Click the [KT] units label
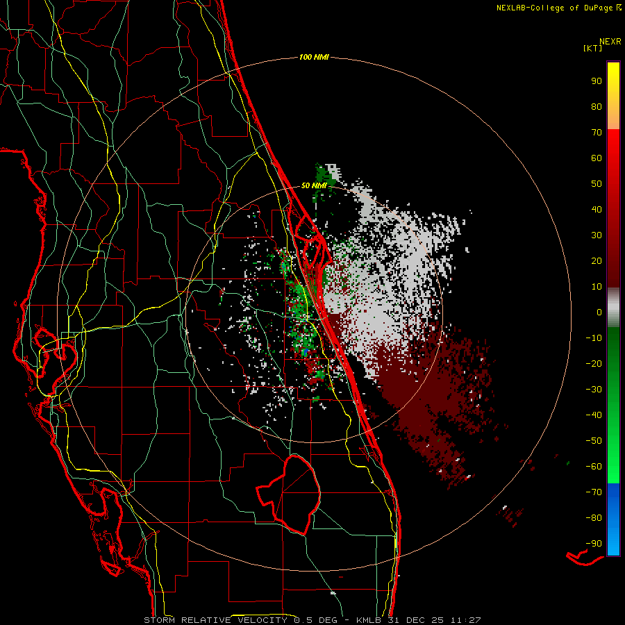This screenshot has height=625, width=625. [x=593, y=48]
